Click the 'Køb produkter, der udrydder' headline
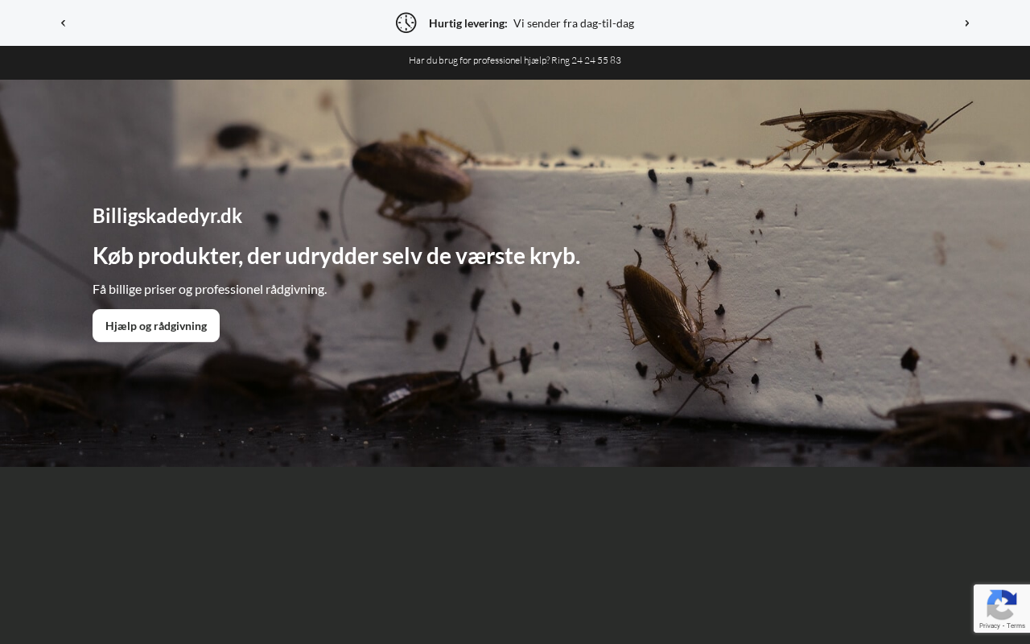This screenshot has width=1030, height=644. click(336, 256)
